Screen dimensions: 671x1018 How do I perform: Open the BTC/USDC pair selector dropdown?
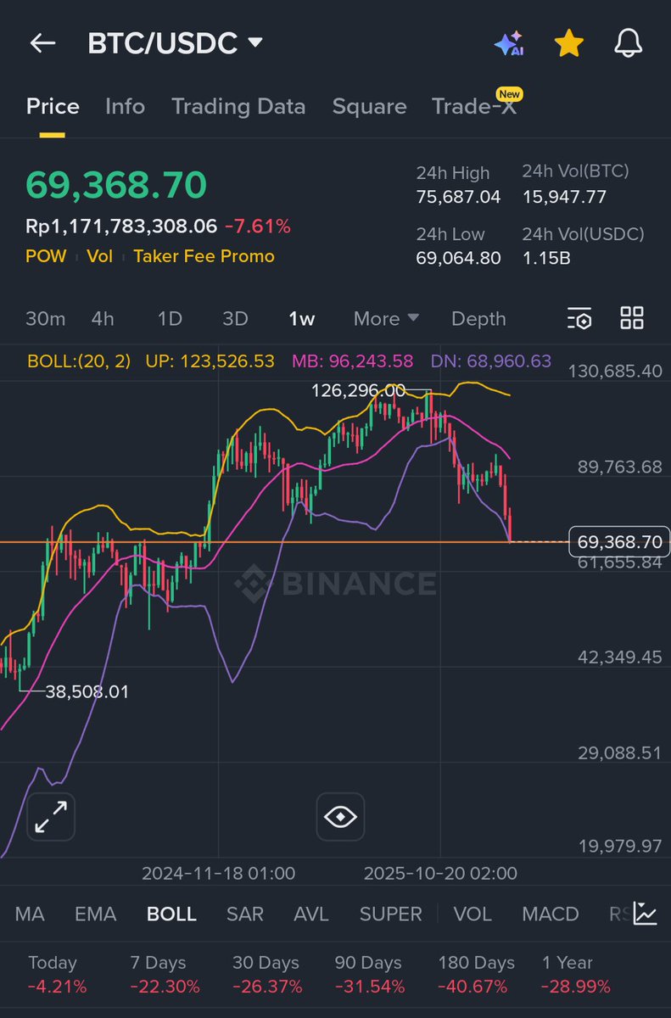(x=176, y=43)
